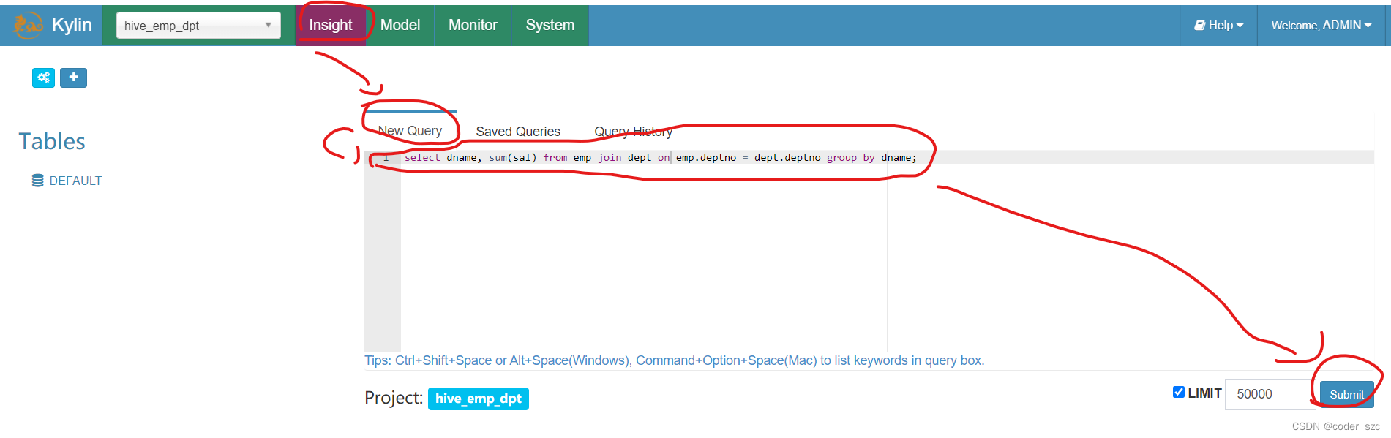Viewport: 1391px width, 438px height.
Task: Click the Kylin logo icon
Action: pos(29,25)
